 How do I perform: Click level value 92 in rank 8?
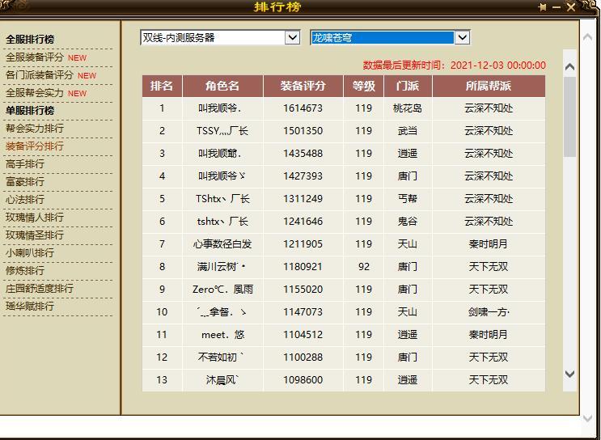364,267
